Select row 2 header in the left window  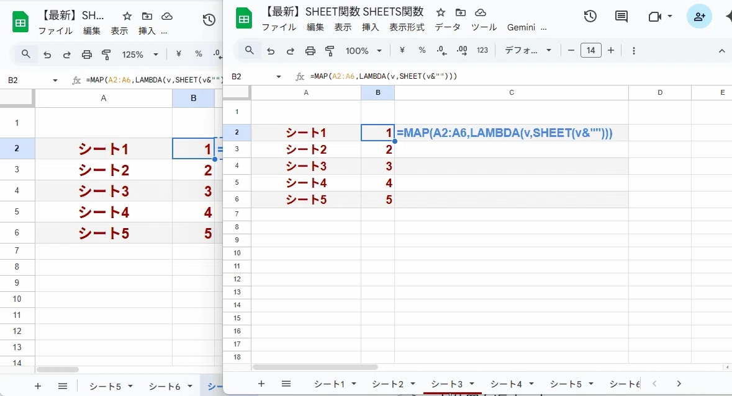17,149
